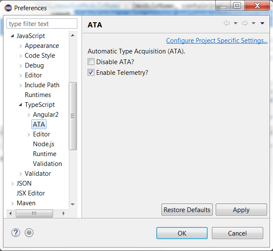Select the Include Path label

coord(42,85)
